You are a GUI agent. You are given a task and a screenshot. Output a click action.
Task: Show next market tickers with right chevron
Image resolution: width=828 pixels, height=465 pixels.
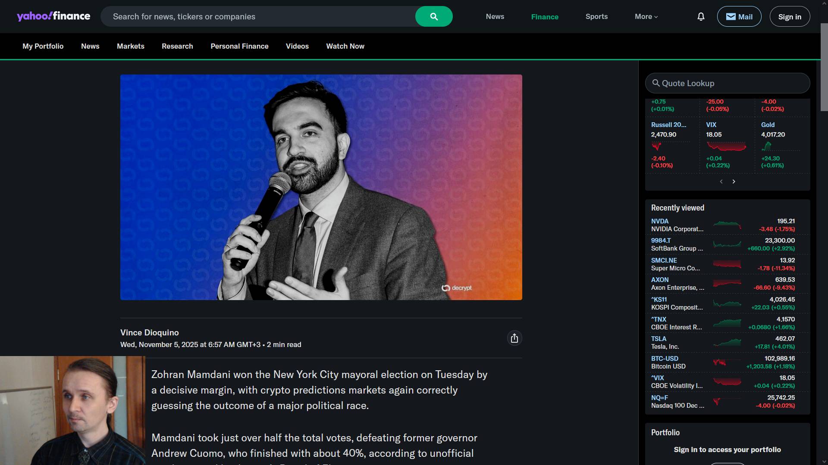pyautogui.click(x=734, y=182)
